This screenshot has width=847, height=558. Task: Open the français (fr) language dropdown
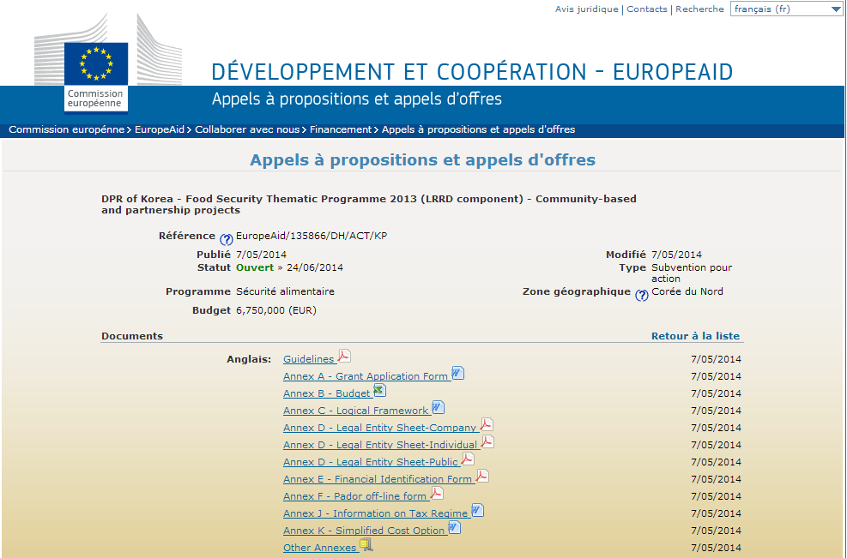786,9
